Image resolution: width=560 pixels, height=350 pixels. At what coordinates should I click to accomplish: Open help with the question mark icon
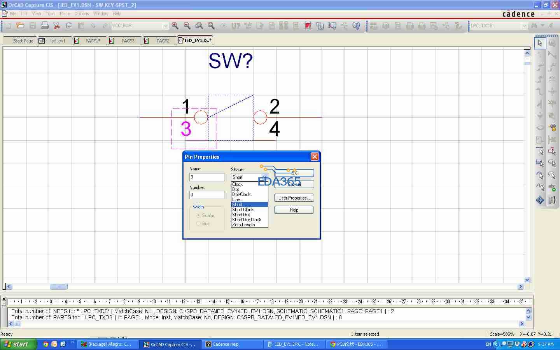356,26
